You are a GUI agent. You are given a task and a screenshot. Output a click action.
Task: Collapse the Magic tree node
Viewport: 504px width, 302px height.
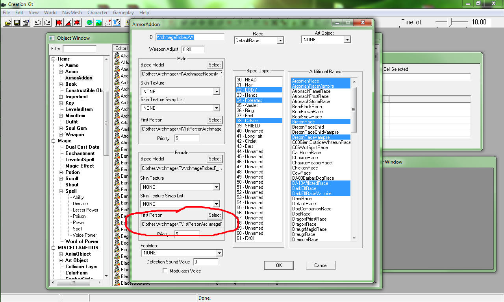click(54, 141)
